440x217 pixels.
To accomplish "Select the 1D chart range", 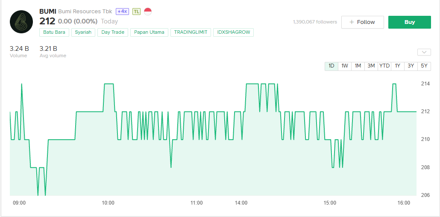I will click(331, 66).
